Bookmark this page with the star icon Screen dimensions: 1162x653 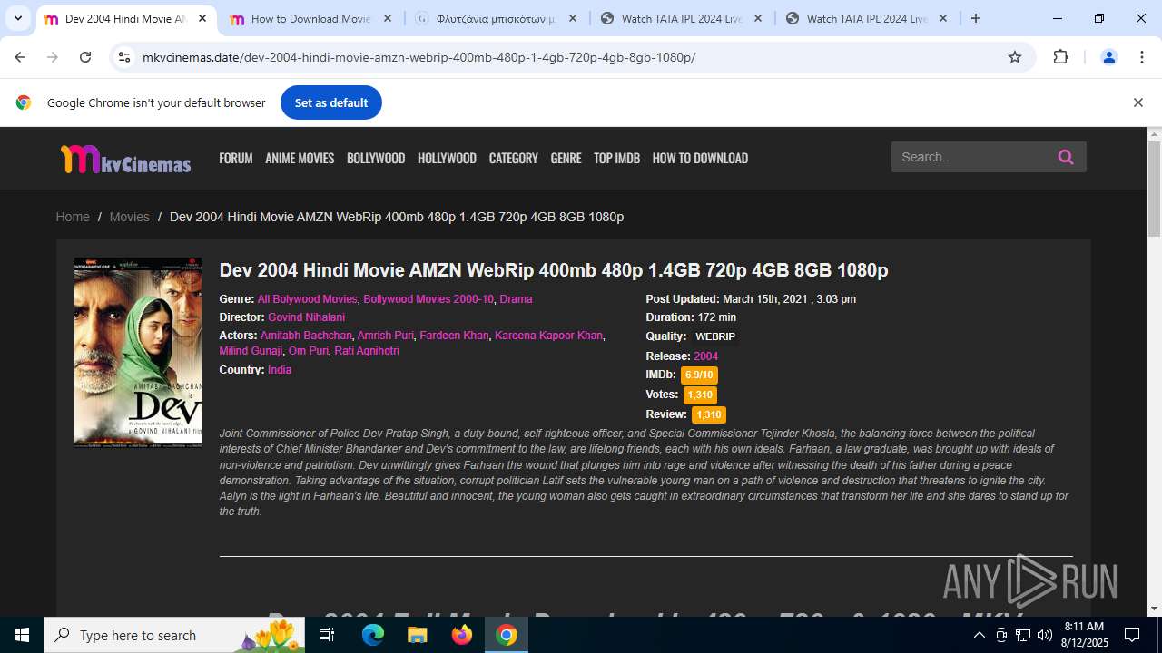pos(1015,57)
